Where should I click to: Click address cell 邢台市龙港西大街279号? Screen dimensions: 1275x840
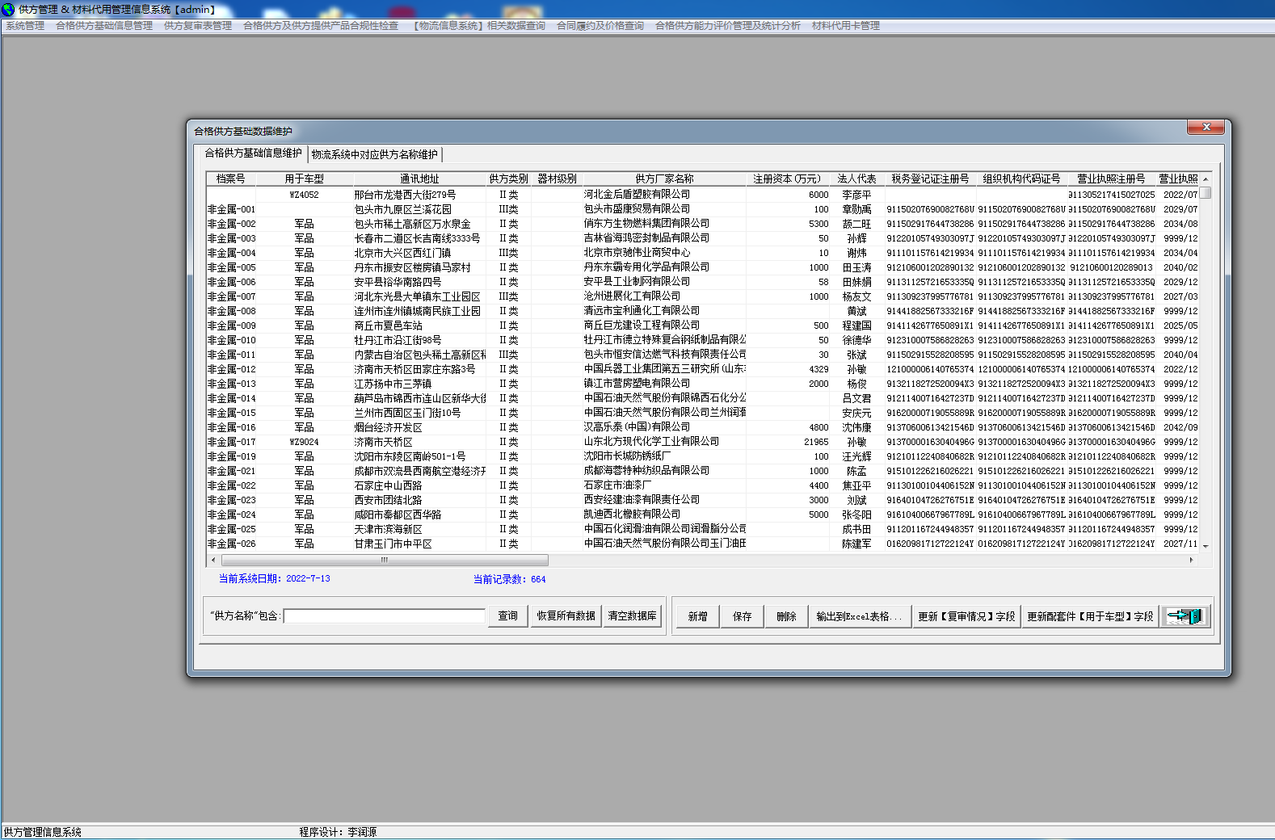(x=419, y=195)
